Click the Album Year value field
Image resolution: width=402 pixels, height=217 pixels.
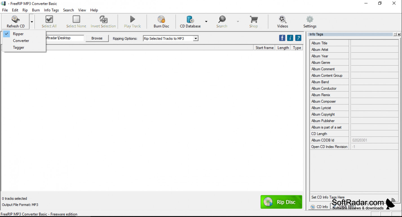point(375,56)
